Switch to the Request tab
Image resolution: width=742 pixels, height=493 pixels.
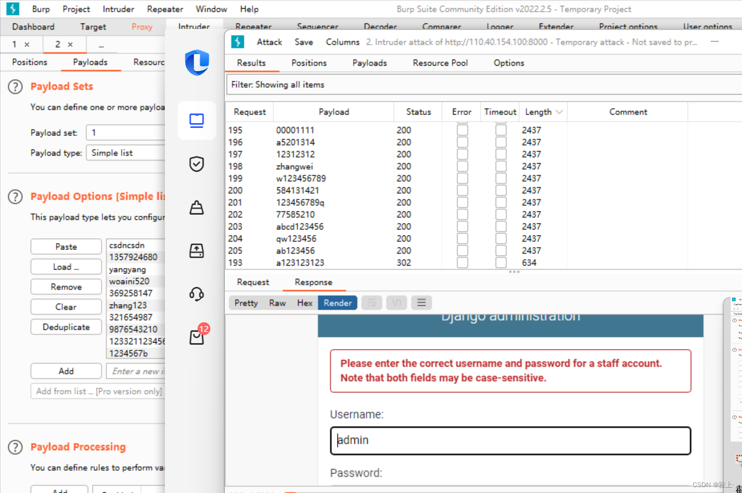tap(252, 282)
